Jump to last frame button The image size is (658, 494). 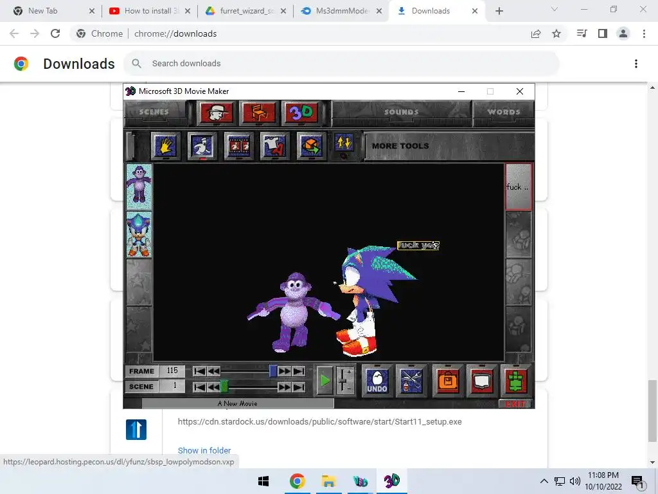pos(299,371)
